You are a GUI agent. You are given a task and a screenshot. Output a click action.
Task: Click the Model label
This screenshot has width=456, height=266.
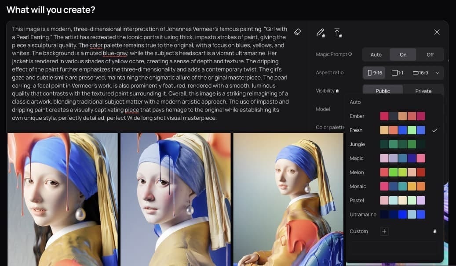pos(323,109)
